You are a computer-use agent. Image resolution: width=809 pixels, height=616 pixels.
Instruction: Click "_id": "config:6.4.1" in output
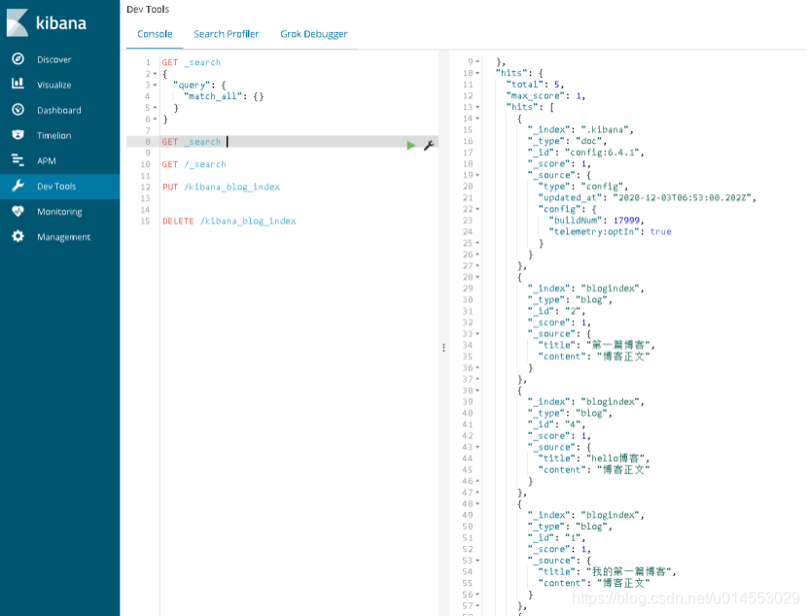click(x=585, y=153)
